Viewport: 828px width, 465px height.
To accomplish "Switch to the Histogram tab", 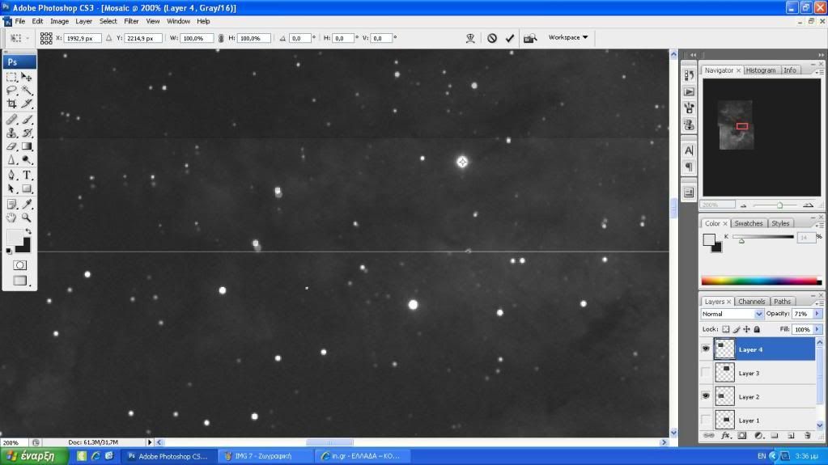I will pyautogui.click(x=761, y=70).
